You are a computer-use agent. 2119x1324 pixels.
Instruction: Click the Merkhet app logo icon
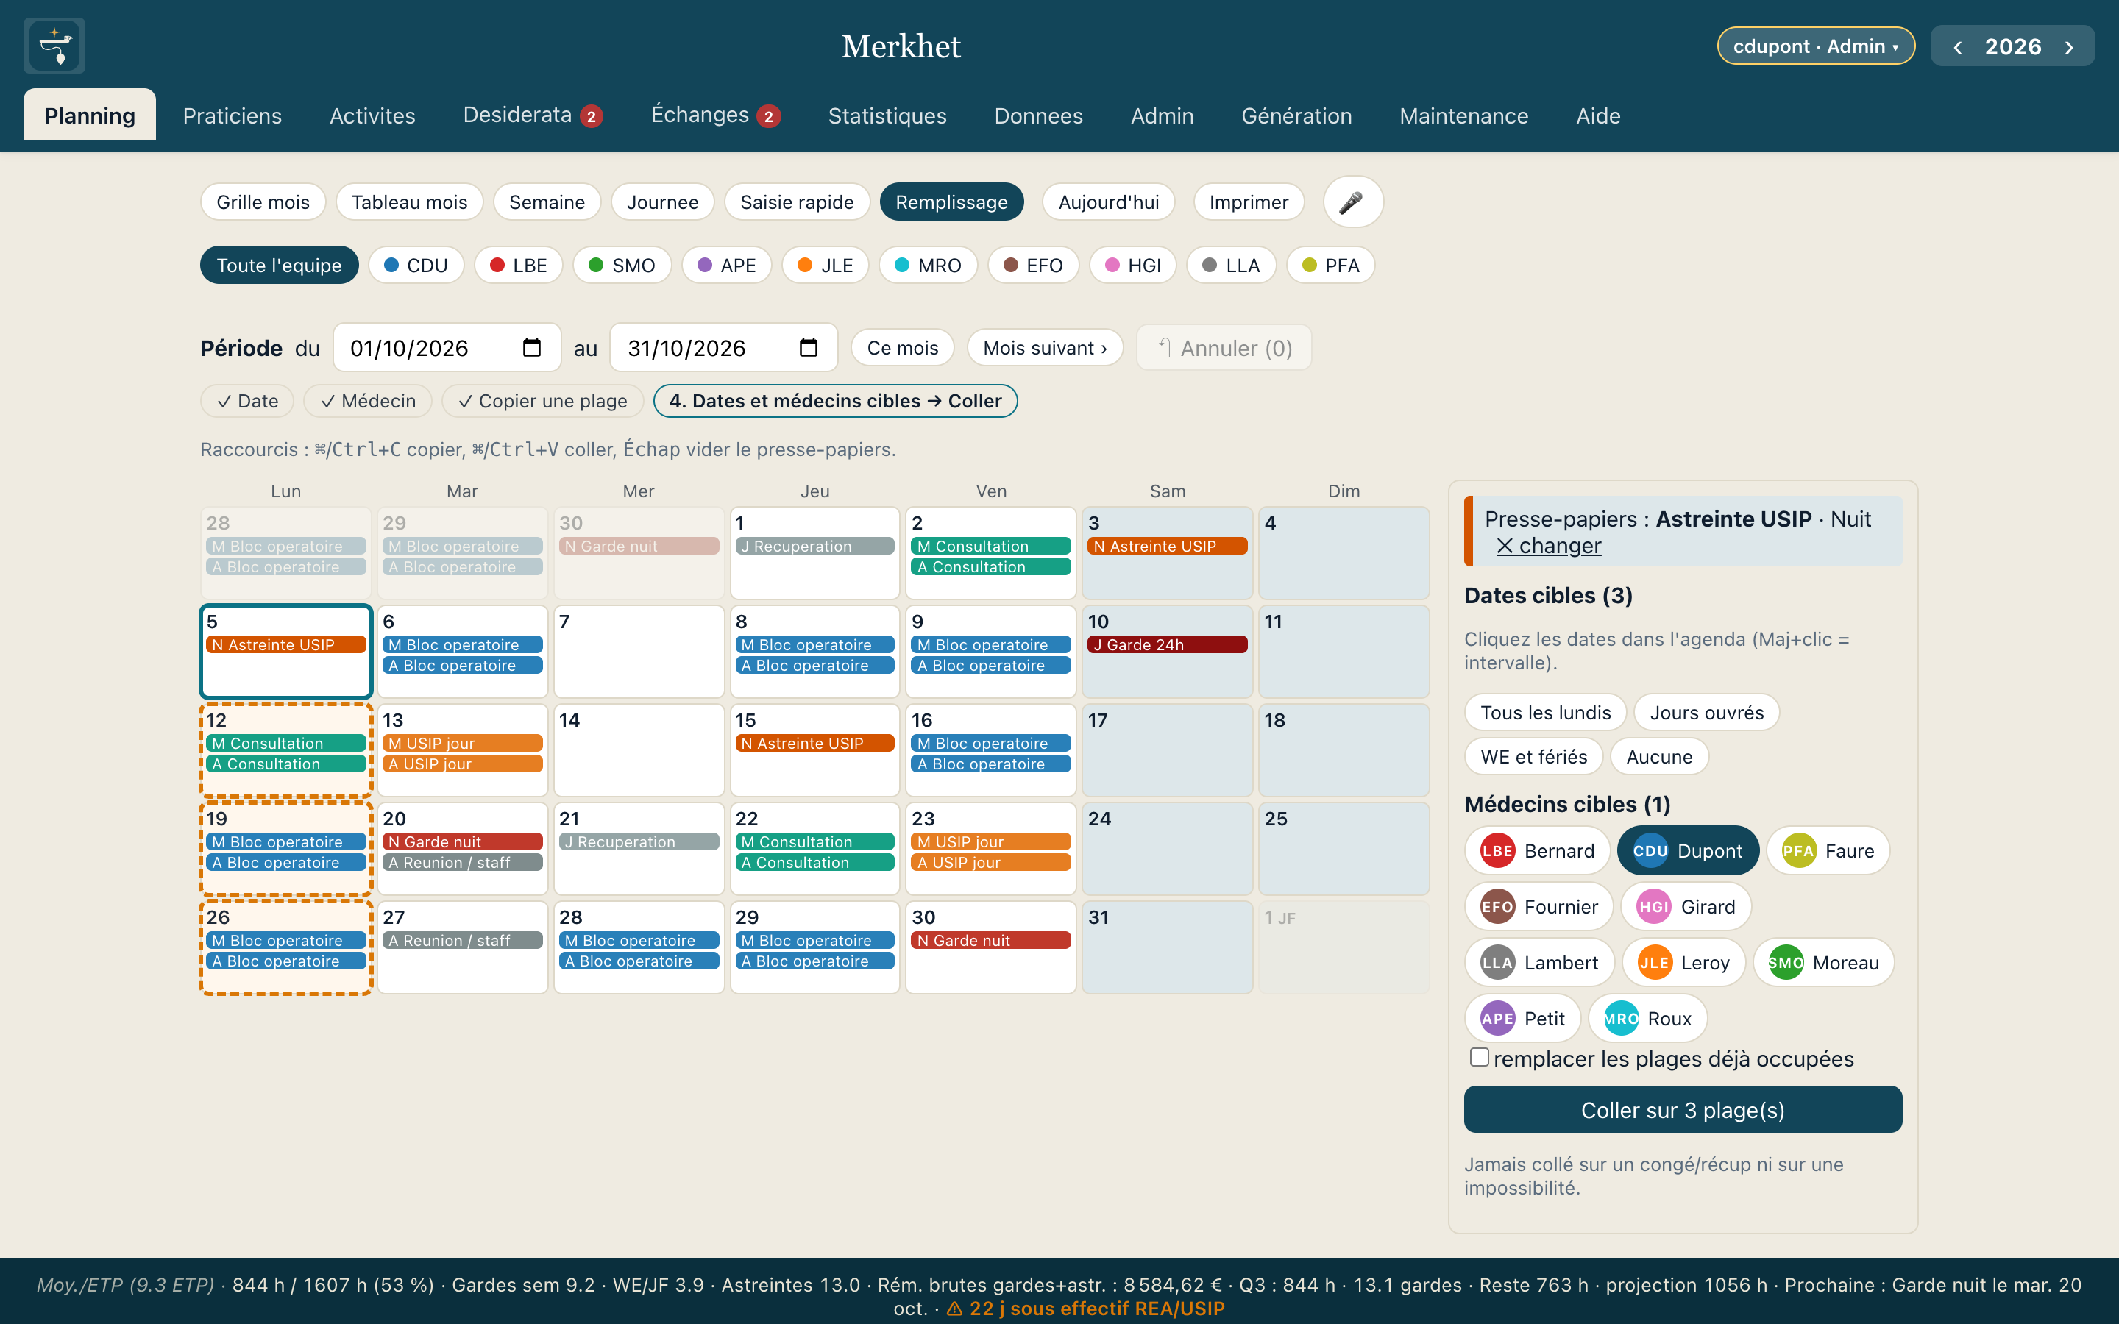point(54,46)
